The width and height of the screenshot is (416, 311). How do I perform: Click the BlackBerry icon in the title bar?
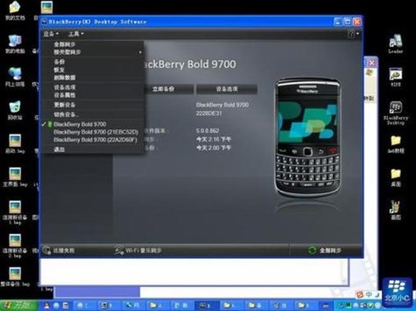(x=45, y=22)
